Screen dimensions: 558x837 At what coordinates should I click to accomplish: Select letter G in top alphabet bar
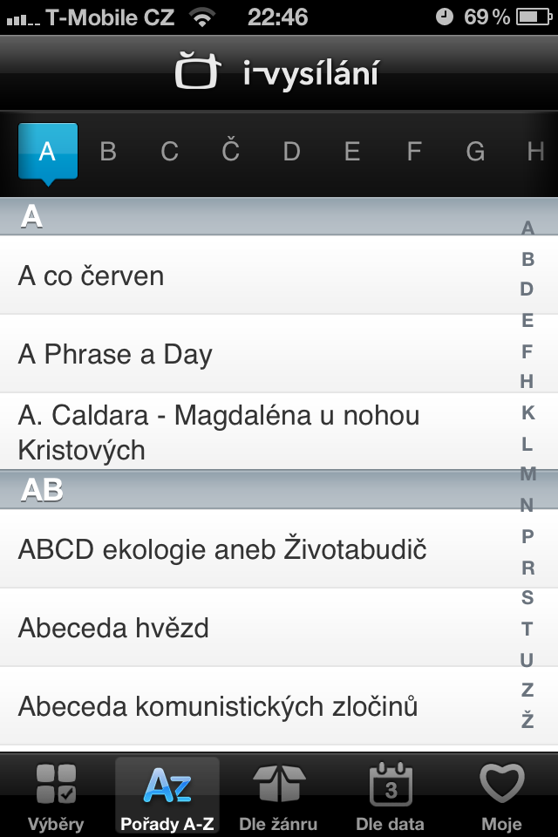click(475, 152)
